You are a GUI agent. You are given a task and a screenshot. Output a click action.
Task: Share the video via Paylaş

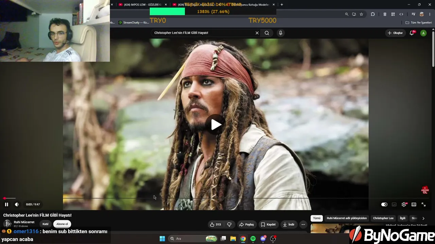247,224
